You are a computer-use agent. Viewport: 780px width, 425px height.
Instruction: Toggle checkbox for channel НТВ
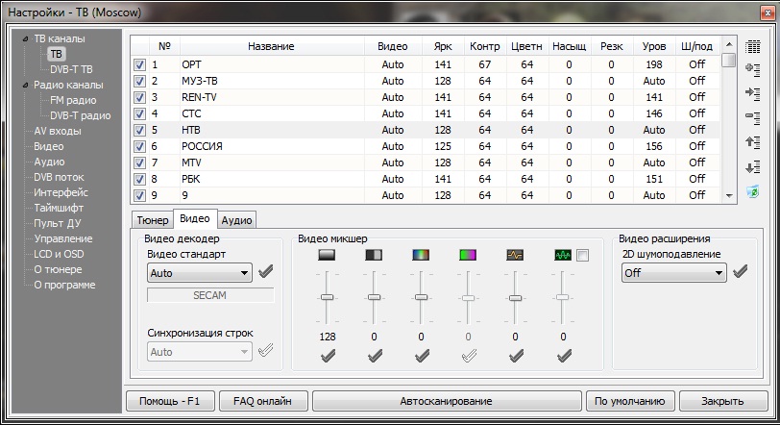click(x=139, y=130)
